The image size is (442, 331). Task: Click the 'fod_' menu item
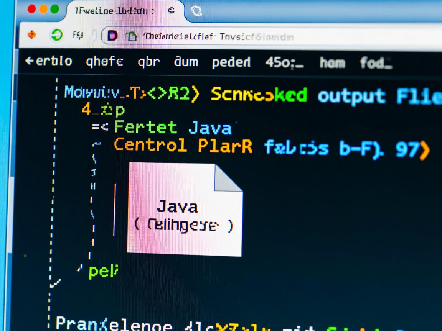(376, 62)
